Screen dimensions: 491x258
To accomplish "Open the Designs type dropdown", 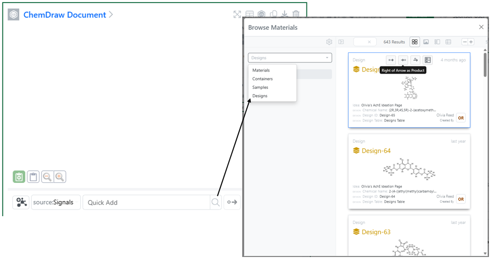I will 290,58.
